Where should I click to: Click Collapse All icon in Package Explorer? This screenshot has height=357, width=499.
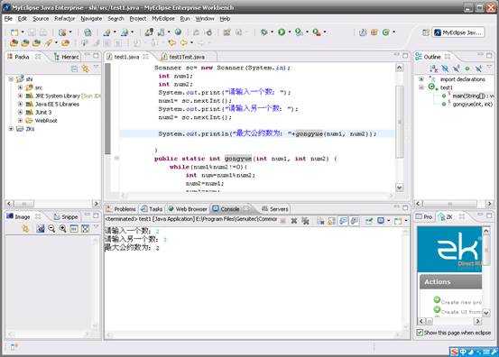pos(74,69)
